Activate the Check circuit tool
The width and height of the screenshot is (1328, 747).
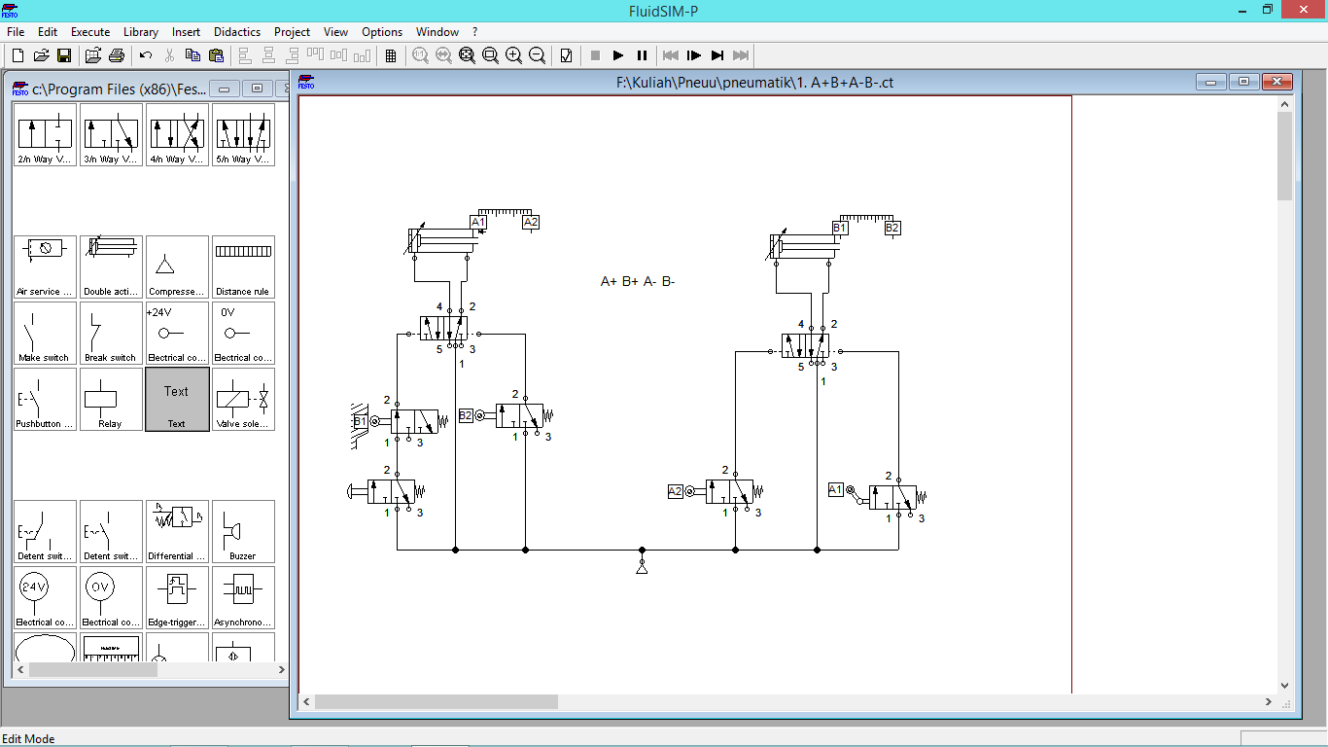click(566, 55)
